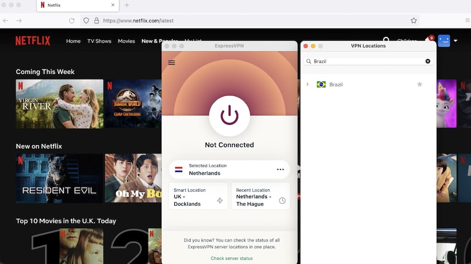Image resolution: width=471 pixels, height=264 pixels.
Task: Click Check server status link
Action: [x=232, y=258]
